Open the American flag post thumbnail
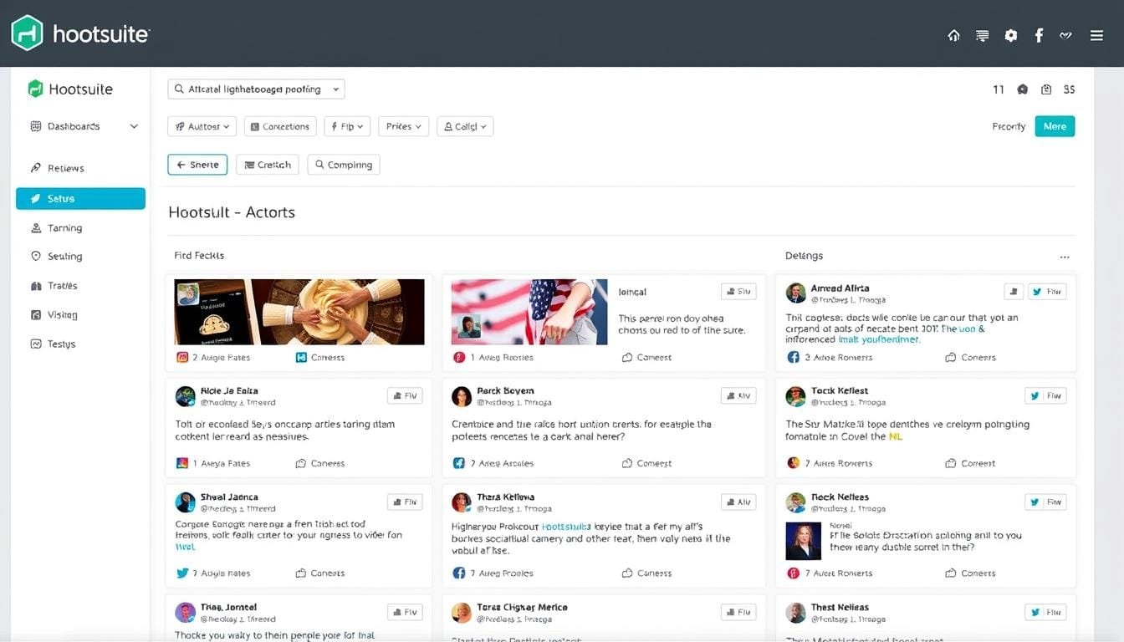This screenshot has height=642, width=1124. tap(529, 312)
